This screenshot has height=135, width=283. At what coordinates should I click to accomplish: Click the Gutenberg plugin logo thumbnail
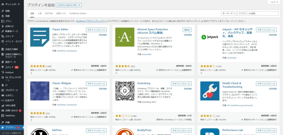click(x=125, y=91)
